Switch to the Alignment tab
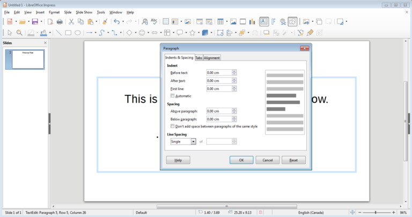The height and width of the screenshot is (217, 412). [212, 58]
